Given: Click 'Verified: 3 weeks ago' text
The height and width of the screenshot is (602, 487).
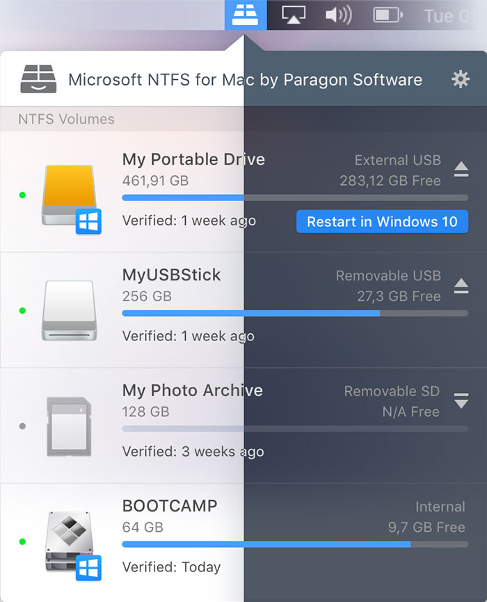Looking at the screenshot, I should click(x=193, y=452).
